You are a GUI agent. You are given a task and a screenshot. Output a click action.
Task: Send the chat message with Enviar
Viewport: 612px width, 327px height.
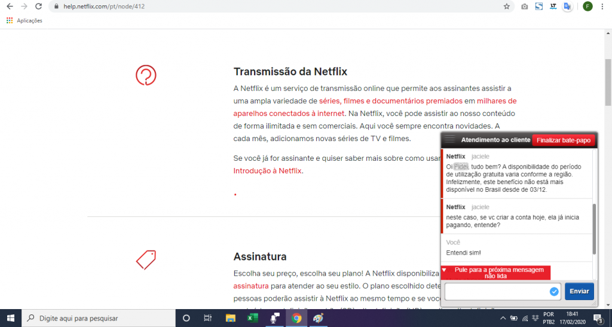579,291
